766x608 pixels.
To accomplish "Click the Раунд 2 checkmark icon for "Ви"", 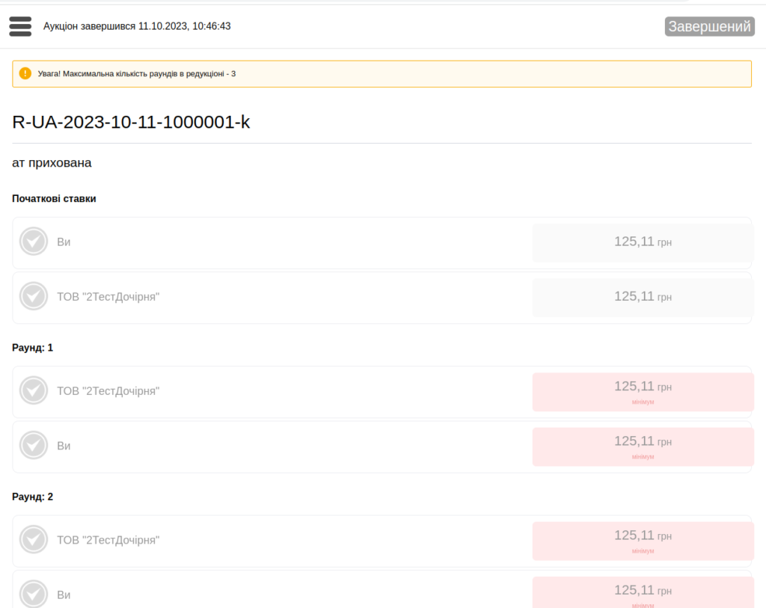I will (x=34, y=594).
